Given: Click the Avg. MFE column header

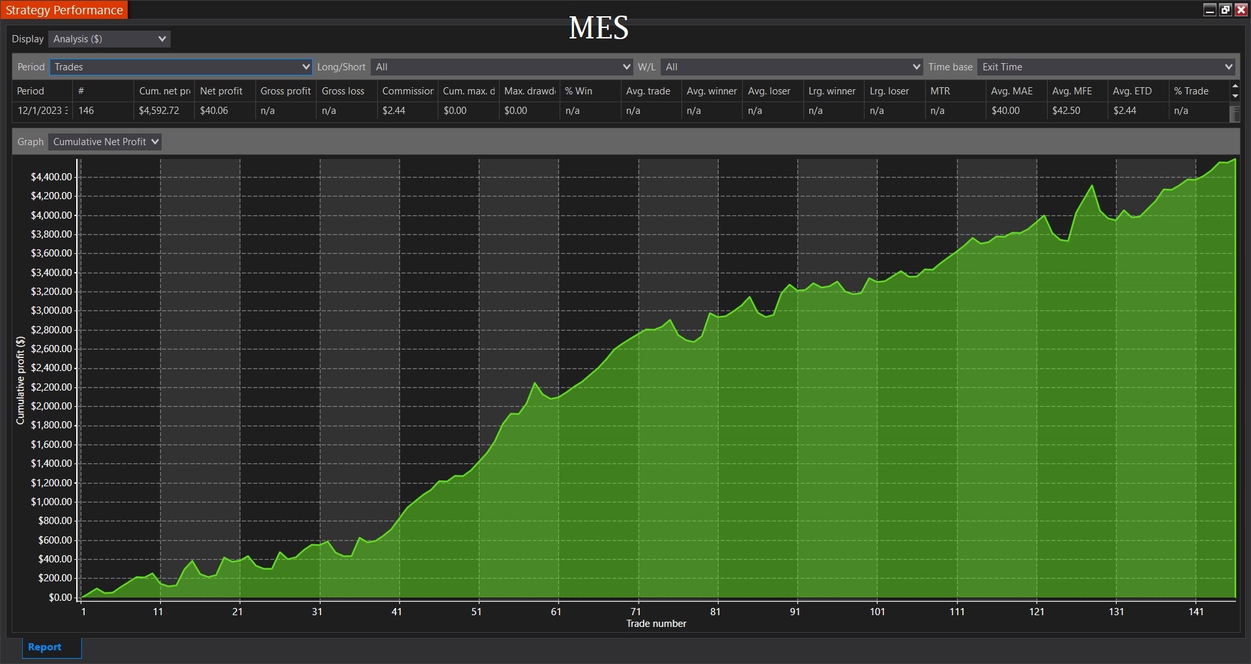Looking at the screenshot, I should click(1072, 91).
